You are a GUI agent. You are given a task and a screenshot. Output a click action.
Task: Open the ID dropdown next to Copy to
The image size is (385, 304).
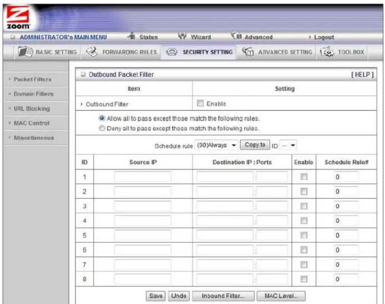[288, 145]
